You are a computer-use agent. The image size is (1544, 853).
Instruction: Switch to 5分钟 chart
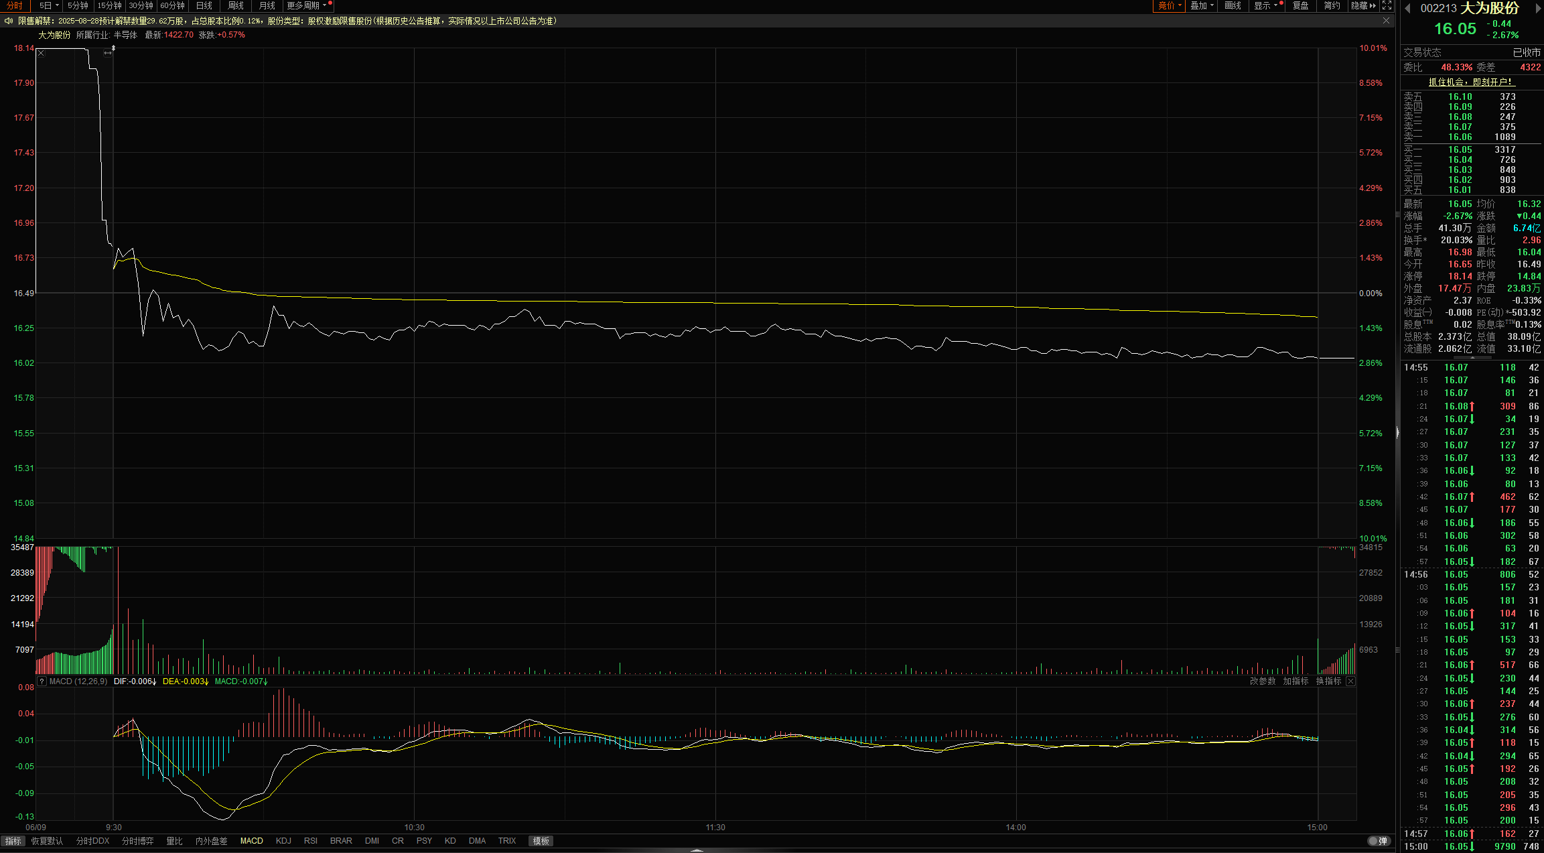[x=78, y=5]
